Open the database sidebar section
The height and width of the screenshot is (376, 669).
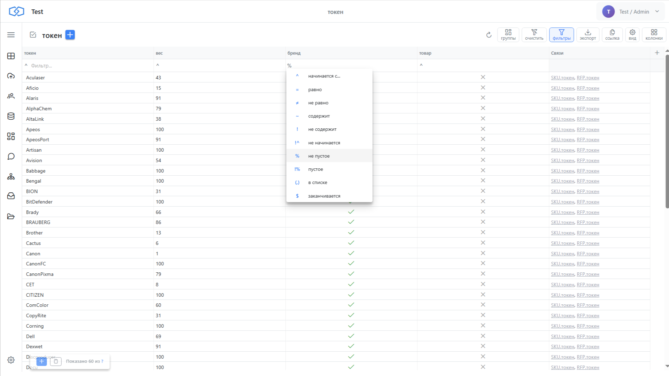11,116
